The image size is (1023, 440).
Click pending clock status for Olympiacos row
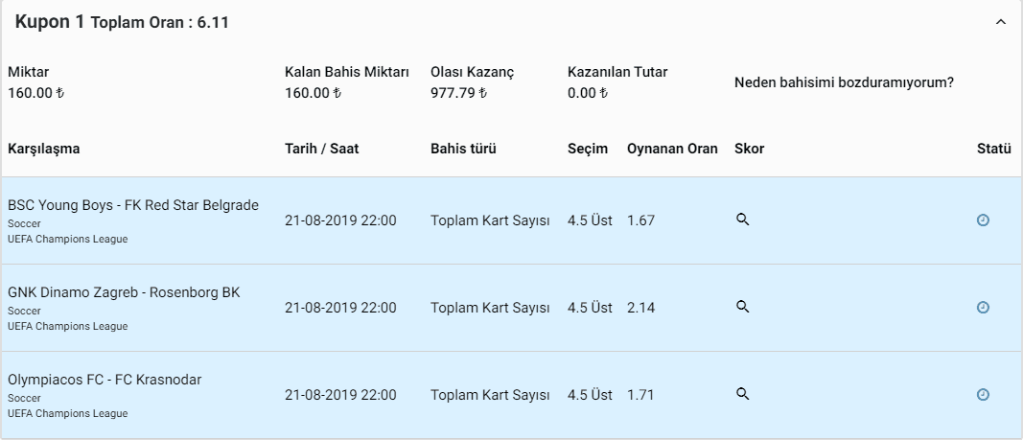click(983, 394)
